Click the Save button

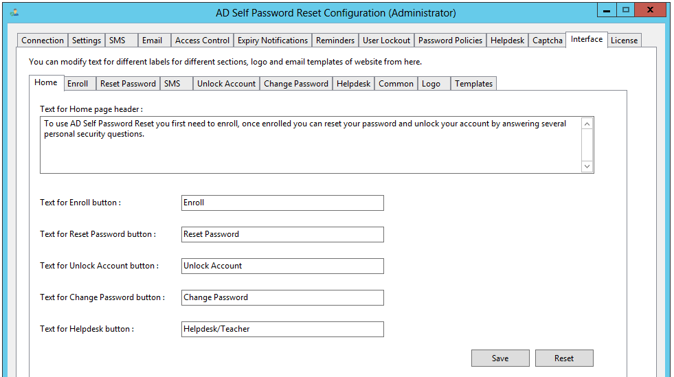[x=500, y=358]
